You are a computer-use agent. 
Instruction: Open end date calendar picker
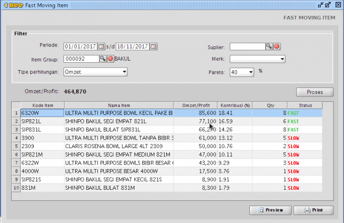tap(153, 46)
